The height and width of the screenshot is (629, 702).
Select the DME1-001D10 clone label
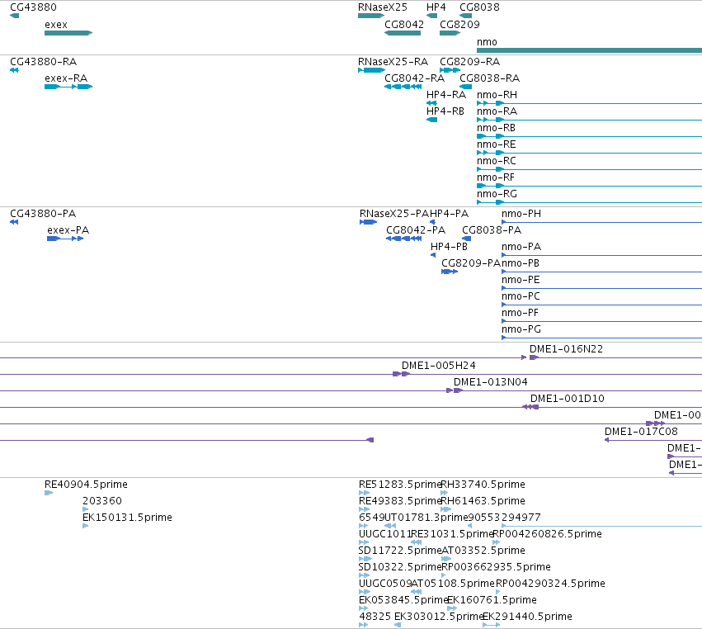pyautogui.click(x=568, y=399)
